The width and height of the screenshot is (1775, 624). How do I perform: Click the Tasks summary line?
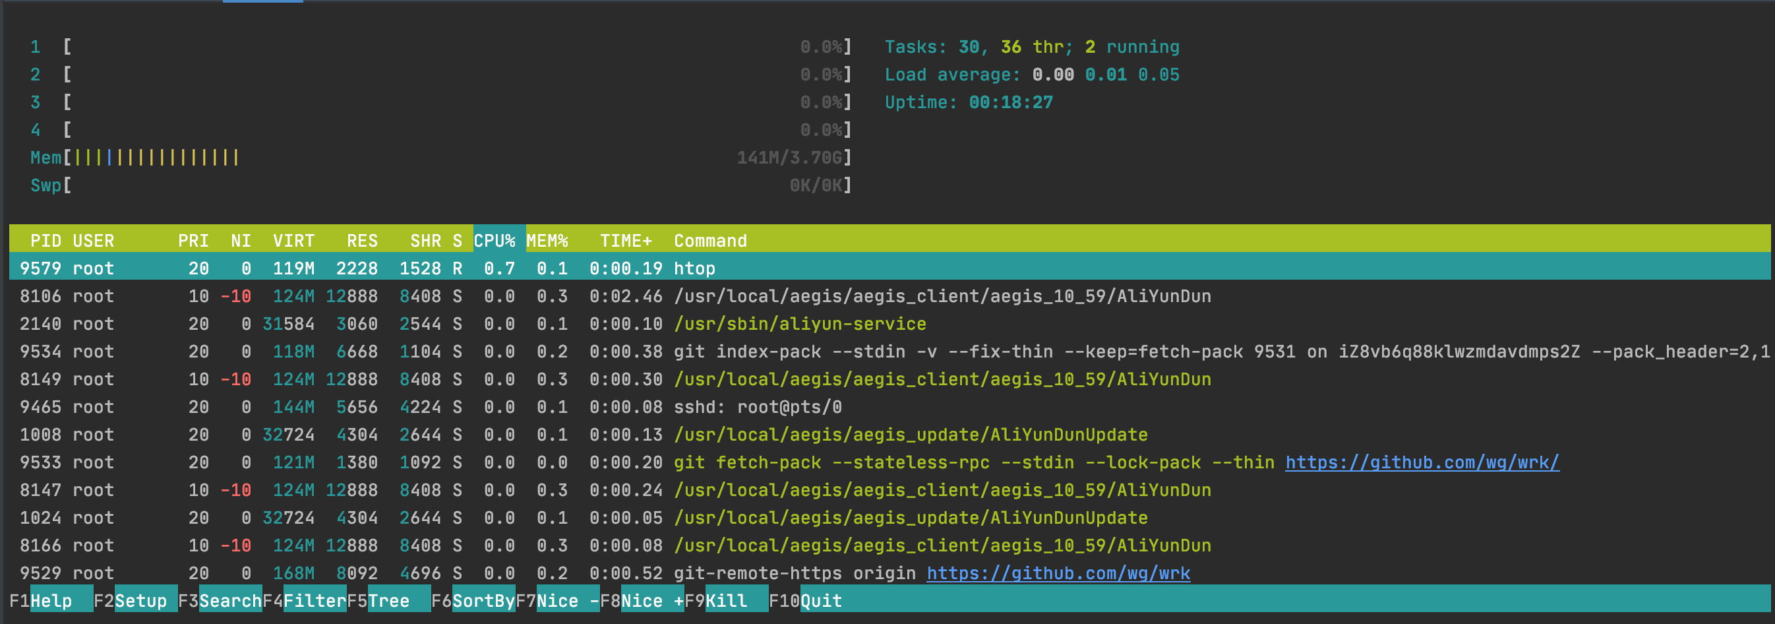(1031, 47)
